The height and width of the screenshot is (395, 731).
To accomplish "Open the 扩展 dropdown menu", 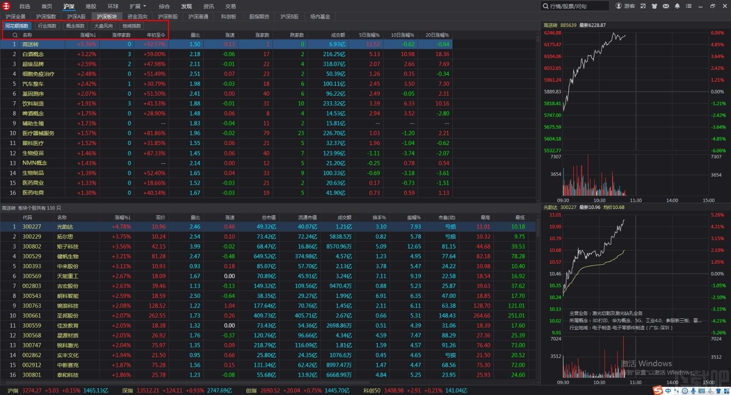I will pyautogui.click(x=138, y=6).
